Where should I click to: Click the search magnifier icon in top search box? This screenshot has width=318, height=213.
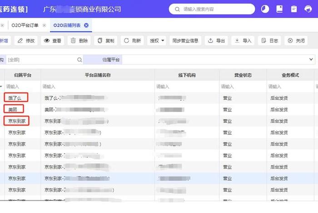[x=177, y=9]
